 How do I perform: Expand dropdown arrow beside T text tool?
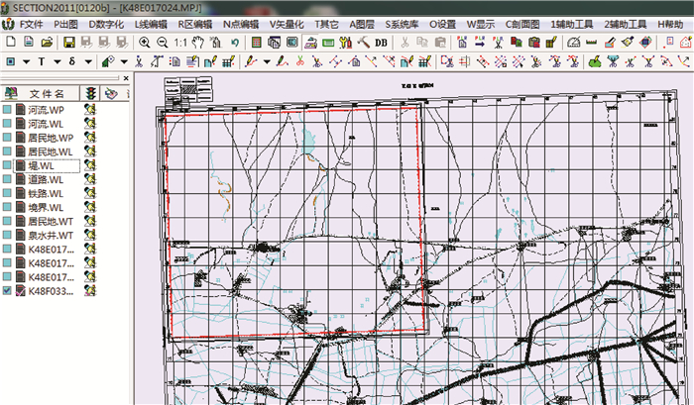point(57,61)
